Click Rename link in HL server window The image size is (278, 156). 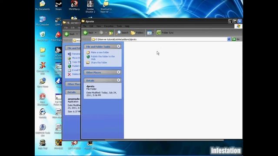(x=76, y=54)
